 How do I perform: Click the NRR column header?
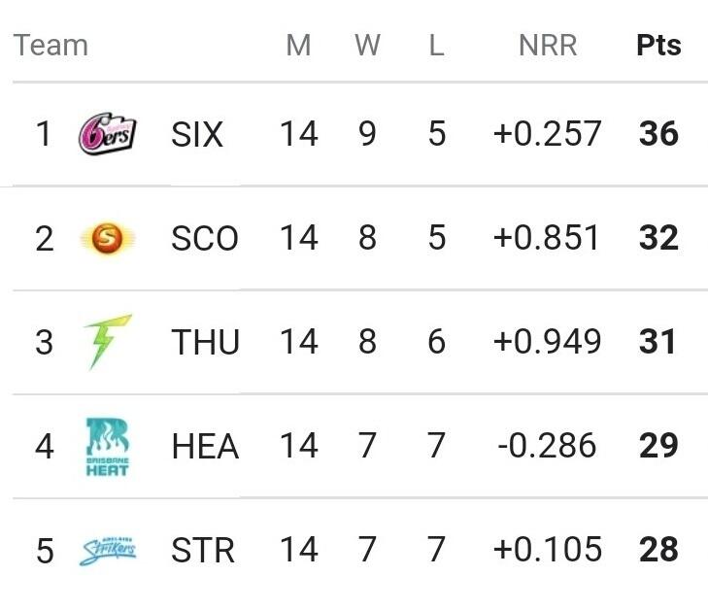point(548,46)
